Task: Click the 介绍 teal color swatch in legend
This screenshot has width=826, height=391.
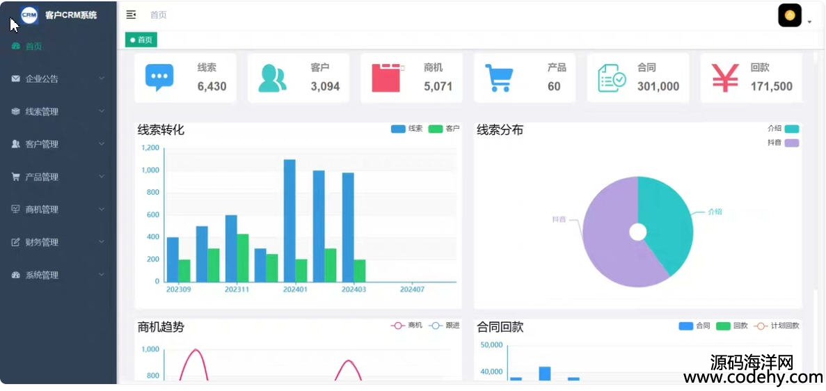Action: 792,129
